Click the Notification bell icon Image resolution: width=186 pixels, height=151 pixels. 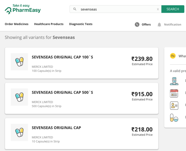point(159,25)
